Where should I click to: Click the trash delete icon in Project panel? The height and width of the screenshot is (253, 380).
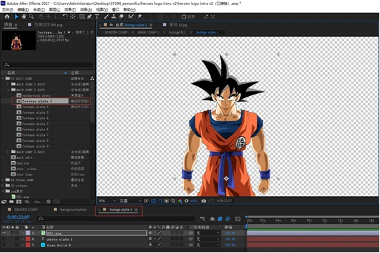pos(49,202)
